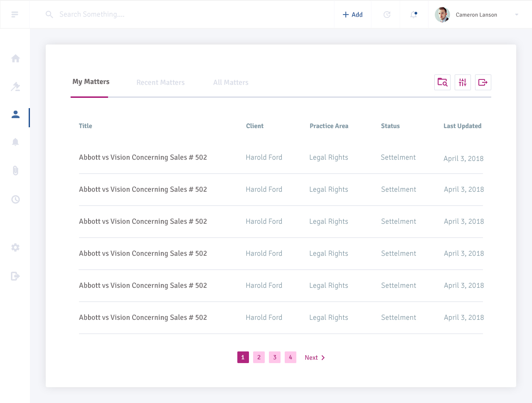Select page 3 in pagination
Viewport: 532px width, 403px height.
[x=274, y=357]
